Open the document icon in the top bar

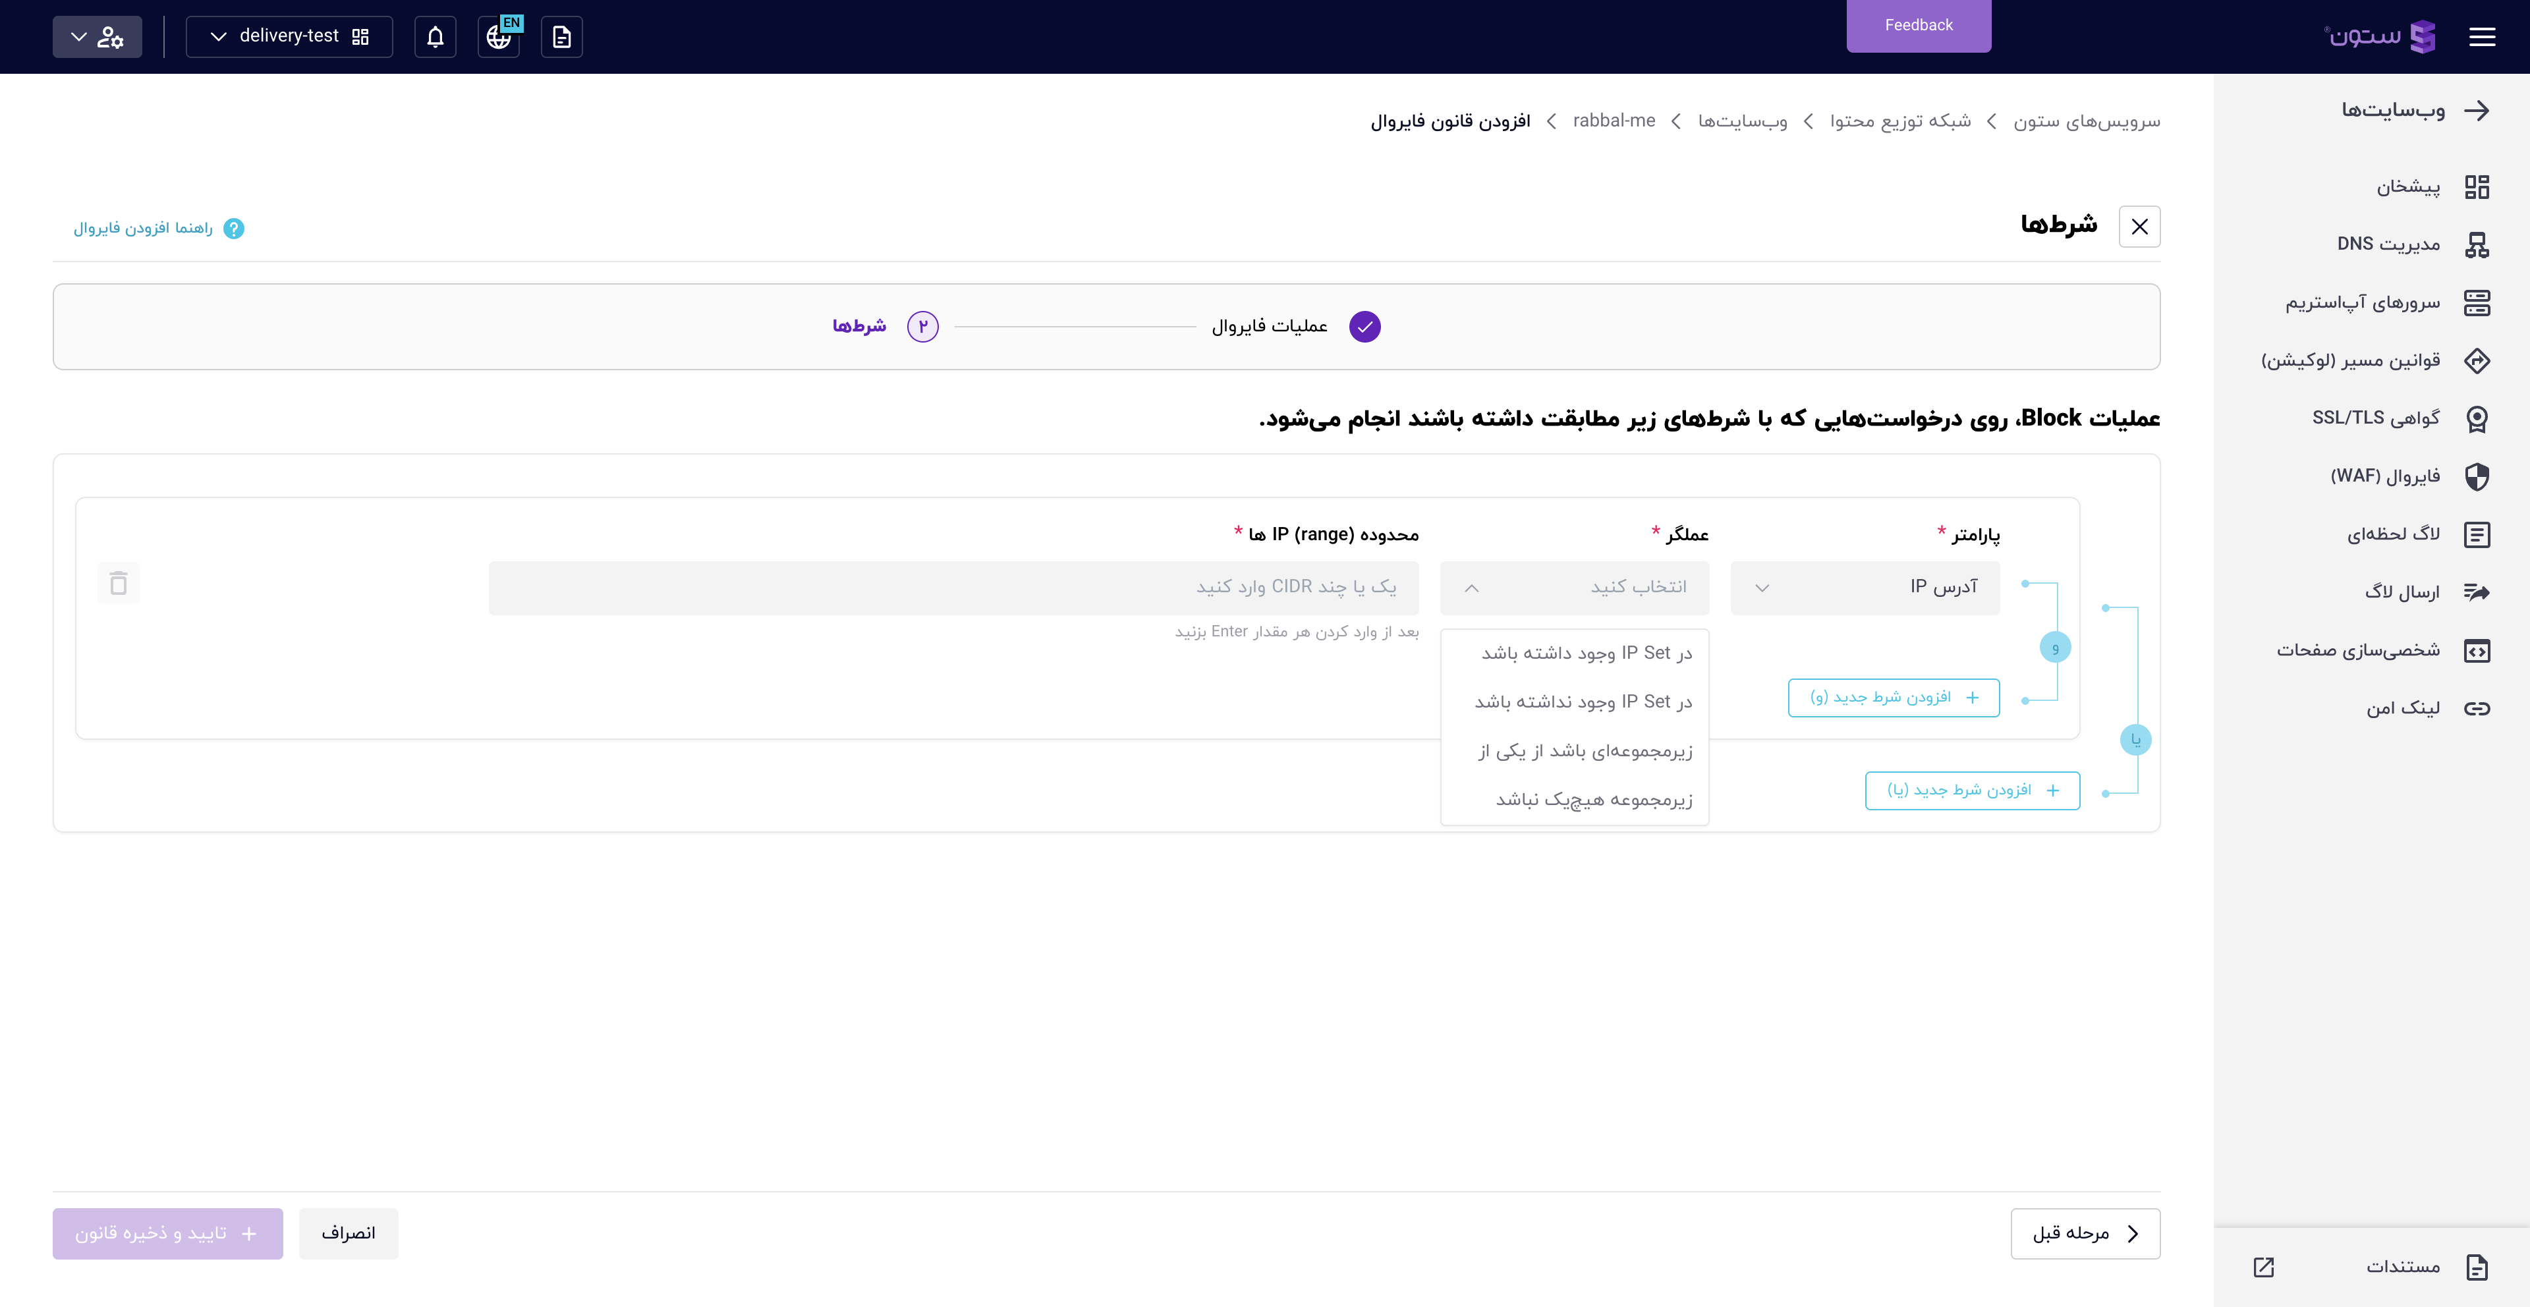[562, 36]
